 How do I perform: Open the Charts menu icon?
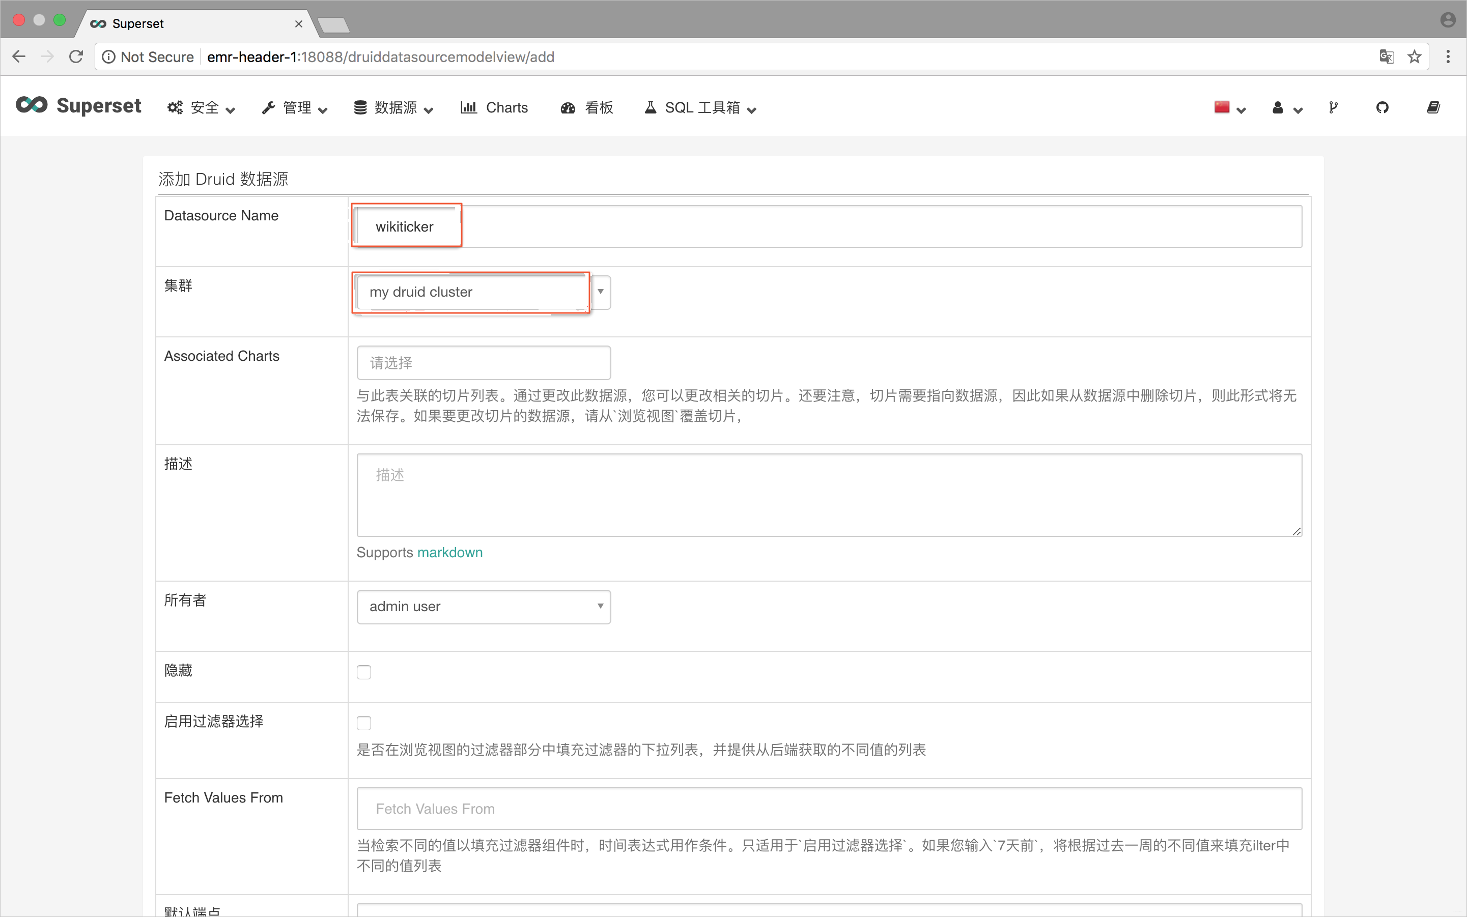[x=469, y=108]
